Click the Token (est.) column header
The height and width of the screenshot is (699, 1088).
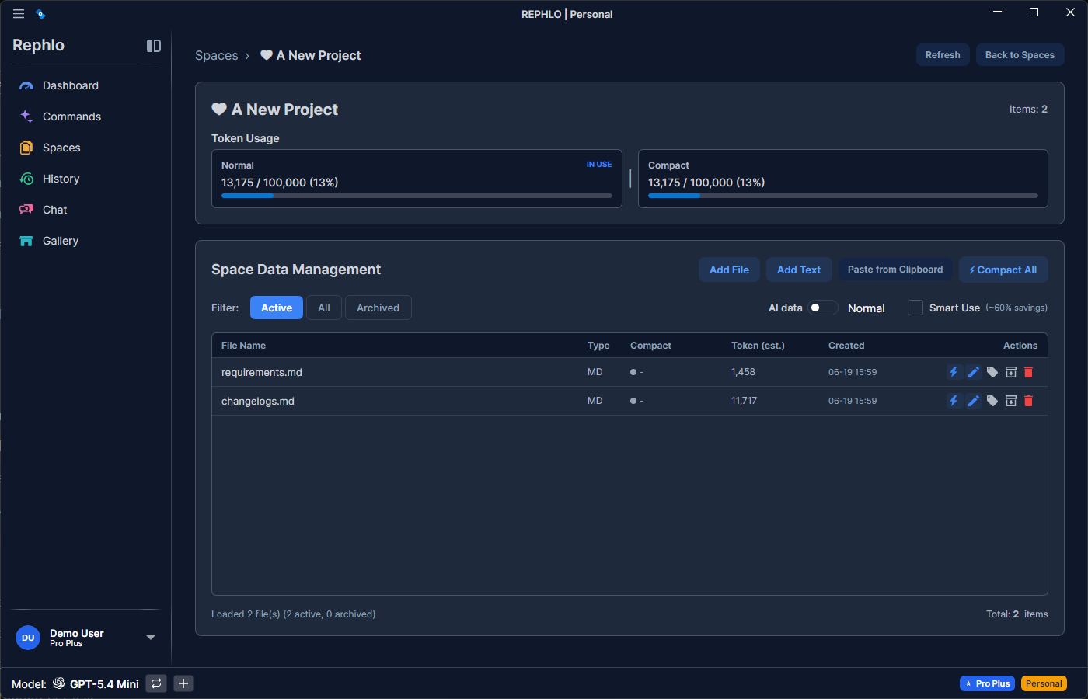click(x=758, y=346)
